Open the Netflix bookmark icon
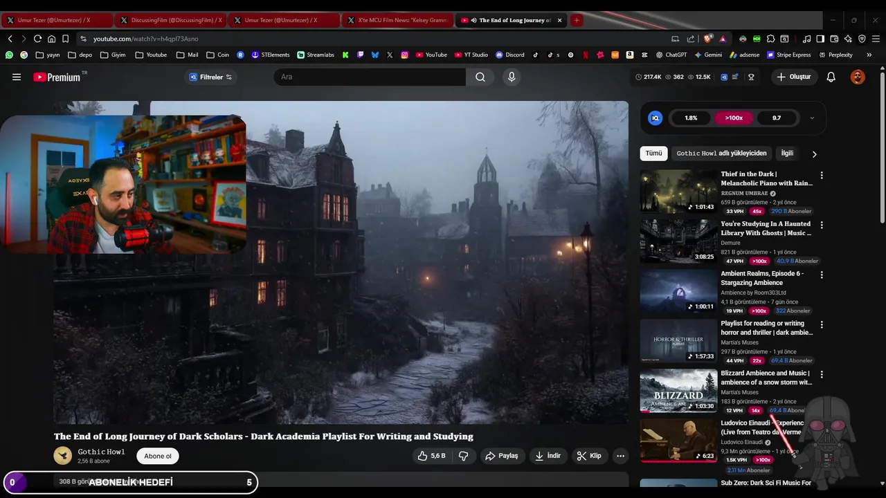The width and height of the screenshot is (886, 498). pos(586,55)
